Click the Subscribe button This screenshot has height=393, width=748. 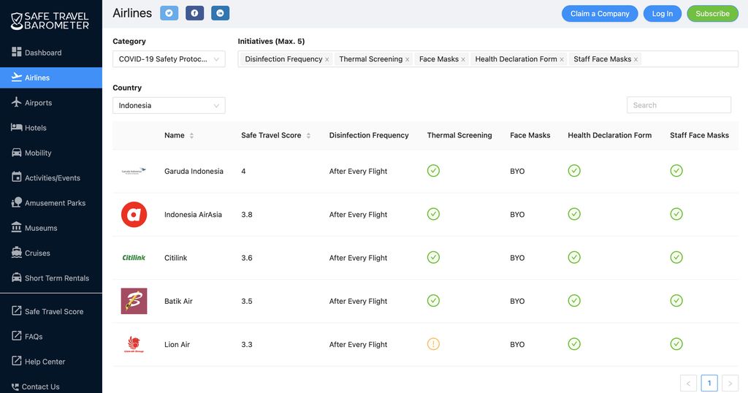(712, 13)
